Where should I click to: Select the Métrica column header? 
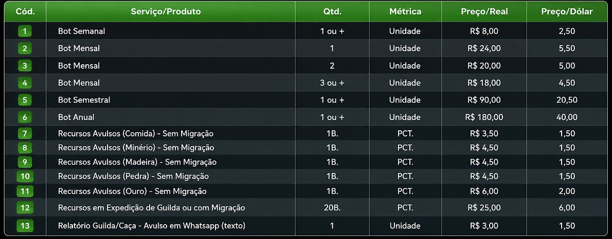point(405,12)
